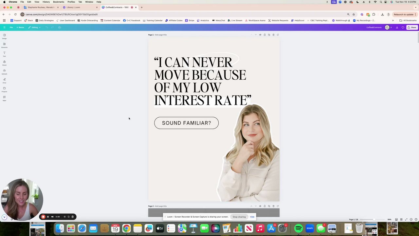Image resolution: width=419 pixels, height=236 pixels.
Task: Restart the Loom recording
Action: point(68,217)
